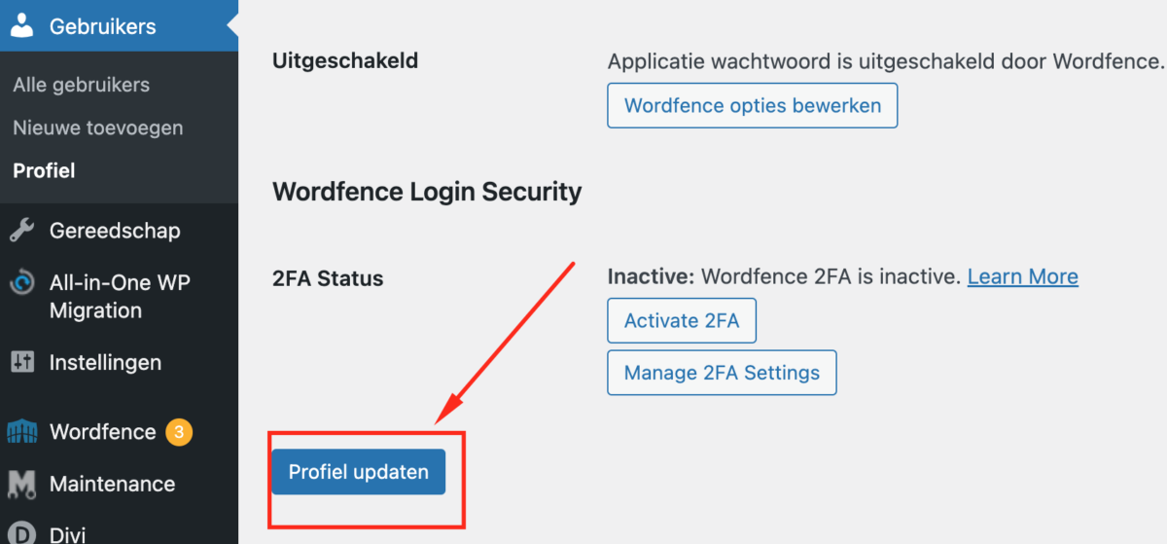The image size is (1167, 544).
Task: Save with the Profiel updaten button
Action: click(358, 472)
